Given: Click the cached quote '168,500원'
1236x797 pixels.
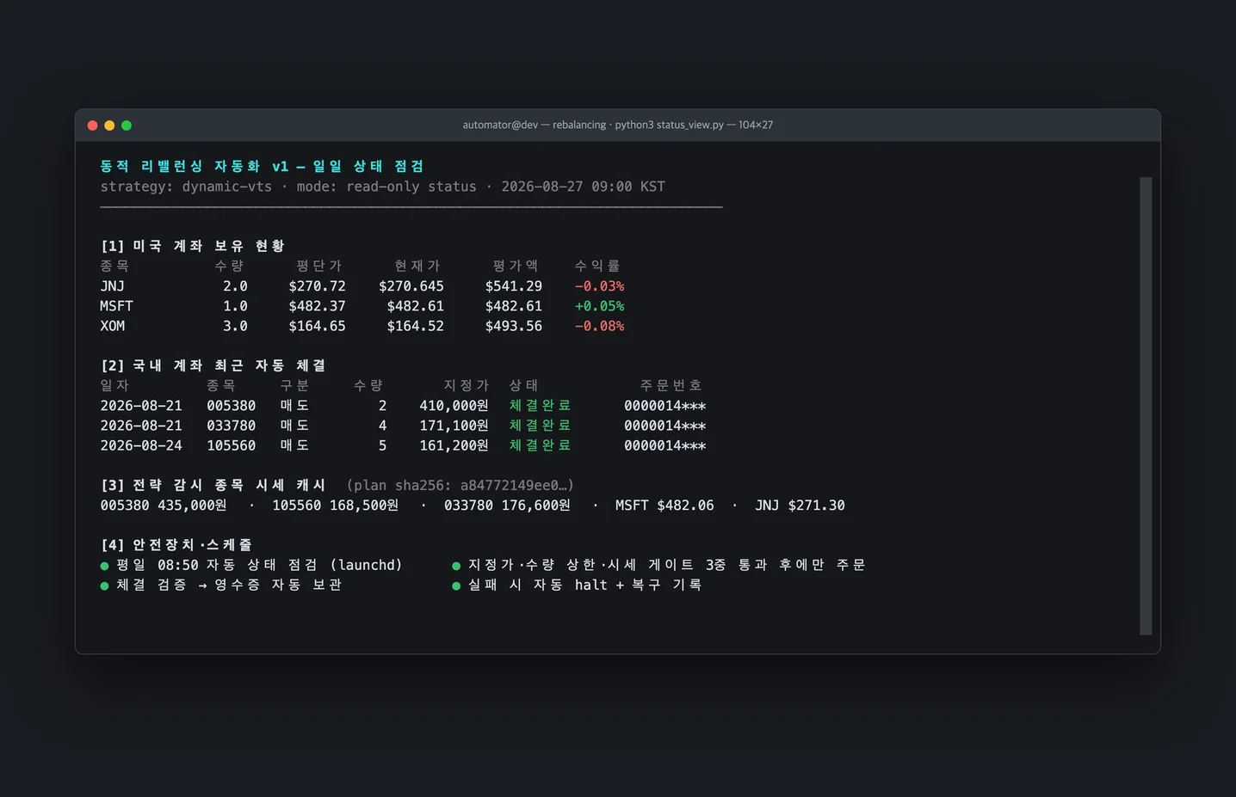Looking at the screenshot, I should 364,506.
